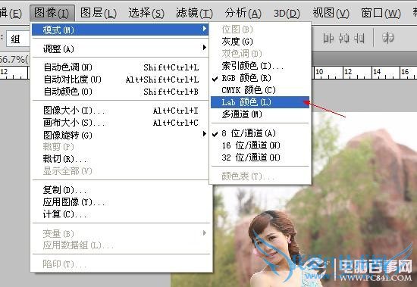
Task: Click the third distribute icon in options bar
Action: 359,39
